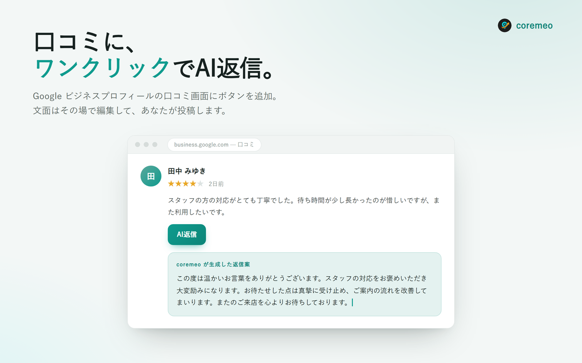Click the third gray window dot
The width and height of the screenshot is (582, 363).
point(155,145)
